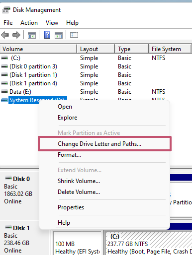
Task: Click the Forward arrow toolbar icon
Action: [x=16, y=35]
